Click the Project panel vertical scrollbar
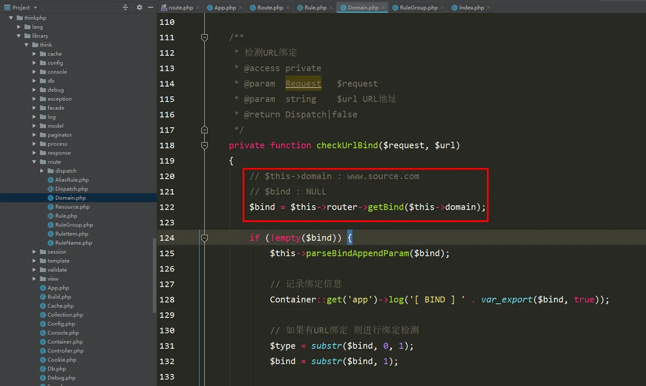 [155, 275]
